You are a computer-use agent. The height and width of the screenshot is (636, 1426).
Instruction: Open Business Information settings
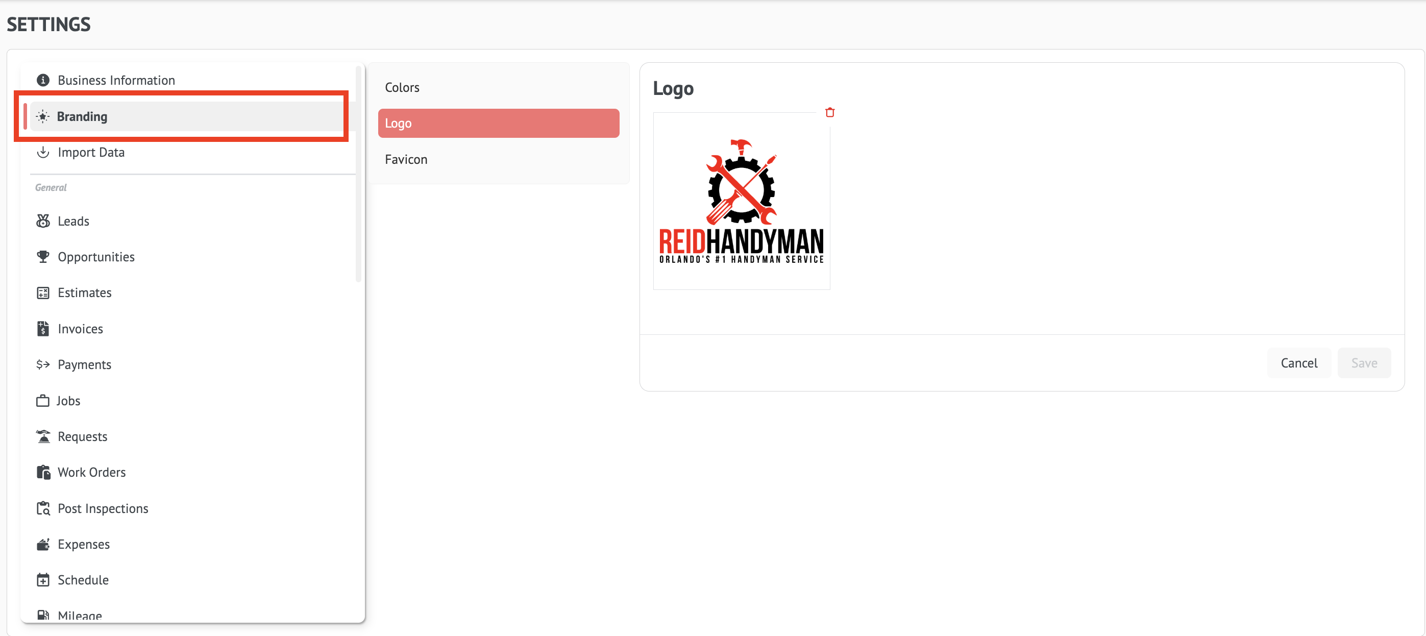pyautogui.click(x=116, y=80)
